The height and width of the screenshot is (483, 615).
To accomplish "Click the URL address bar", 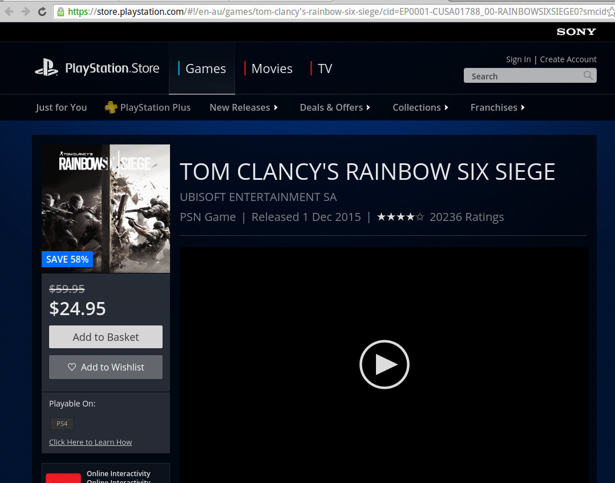I will [333, 12].
